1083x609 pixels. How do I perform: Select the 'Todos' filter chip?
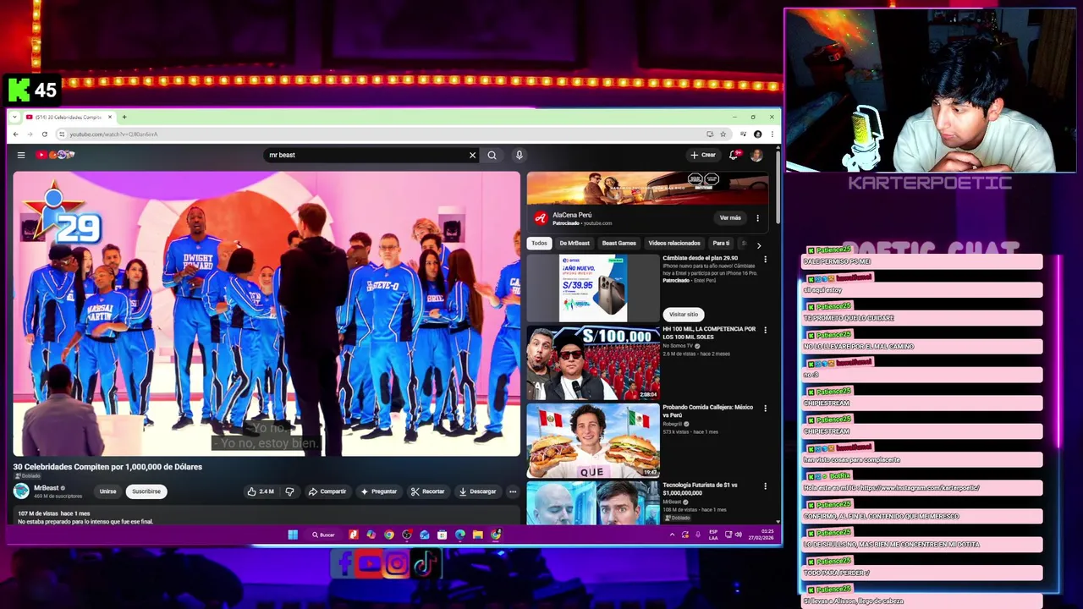(539, 243)
